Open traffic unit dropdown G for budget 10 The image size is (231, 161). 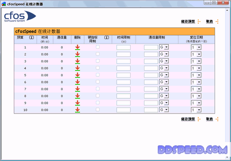pyautogui.click(x=164, y=110)
